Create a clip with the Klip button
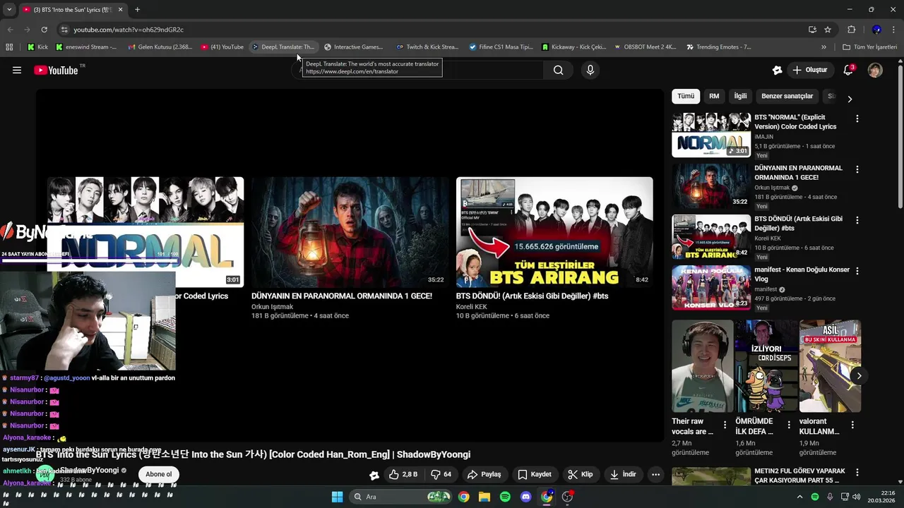904x508 pixels. click(581, 474)
